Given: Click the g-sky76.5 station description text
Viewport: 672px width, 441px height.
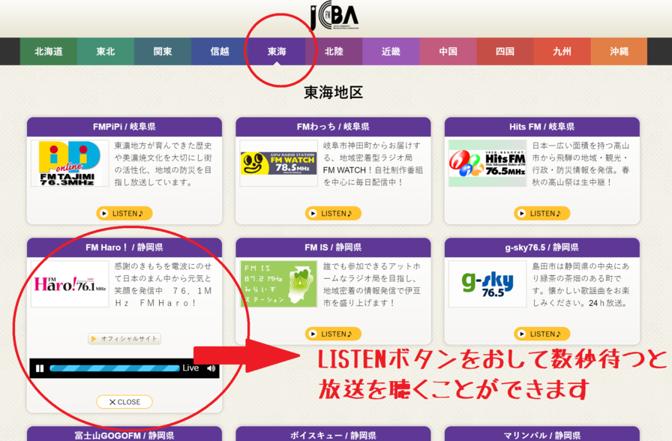Looking at the screenshot, I should click(x=580, y=284).
